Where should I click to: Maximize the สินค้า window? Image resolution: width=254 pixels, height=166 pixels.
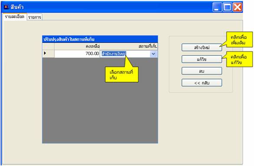point(227,7)
